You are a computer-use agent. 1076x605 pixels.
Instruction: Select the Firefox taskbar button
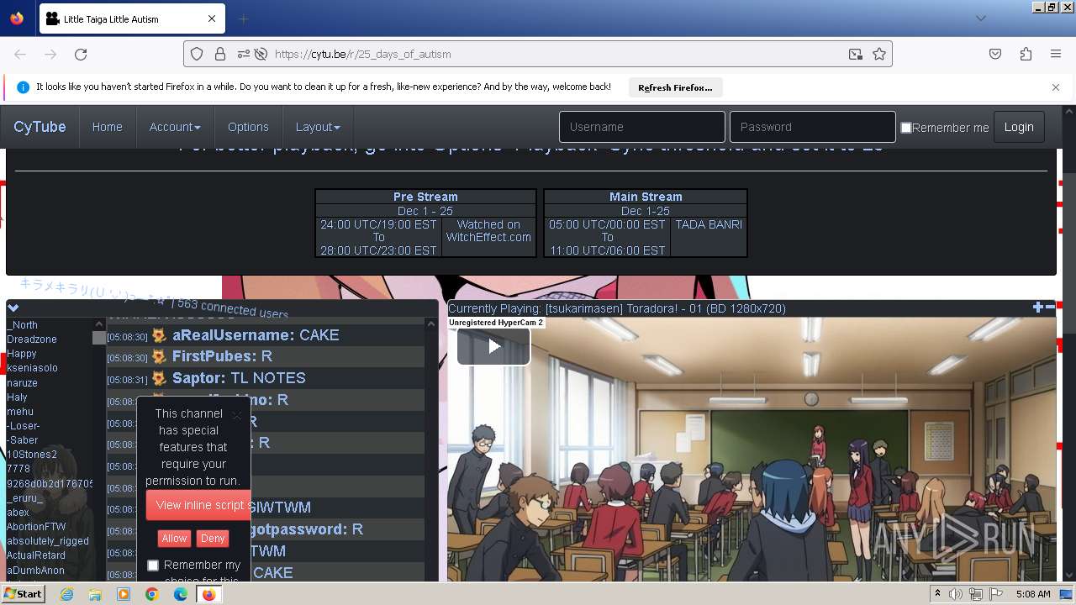tap(208, 594)
